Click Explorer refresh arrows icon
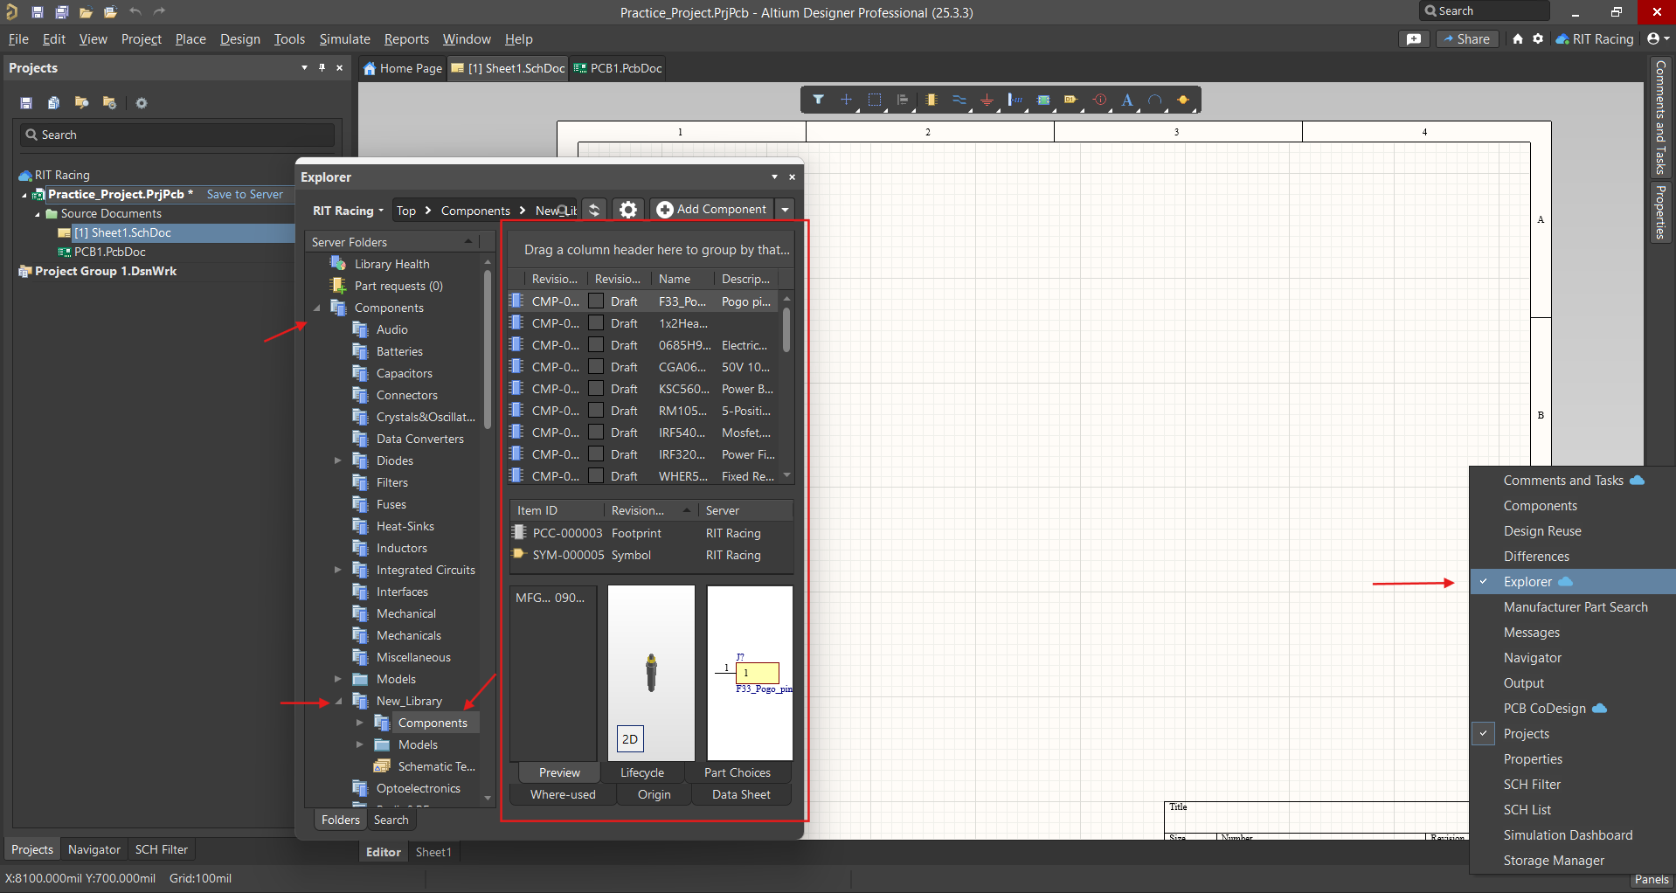This screenshot has height=893, width=1676. 594,210
